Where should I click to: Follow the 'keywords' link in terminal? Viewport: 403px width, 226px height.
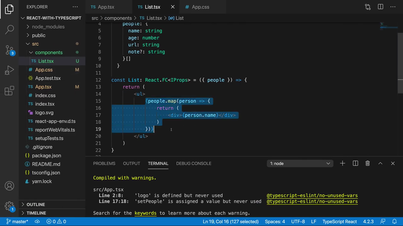tap(145, 213)
